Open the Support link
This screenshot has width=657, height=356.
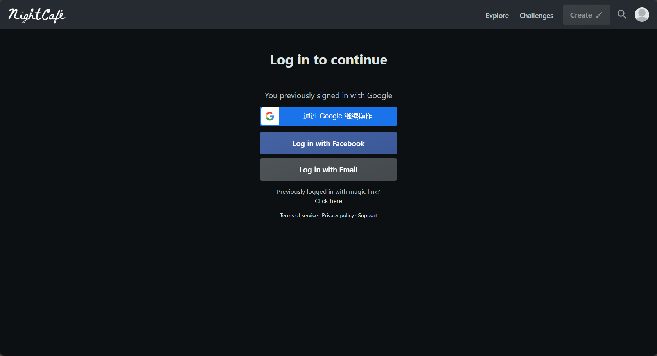(367, 215)
